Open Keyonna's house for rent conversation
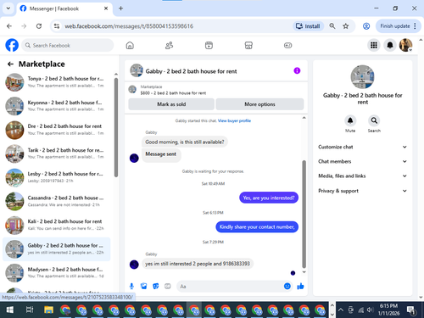The width and height of the screenshot is (424, 318). [x=57, y=106]
